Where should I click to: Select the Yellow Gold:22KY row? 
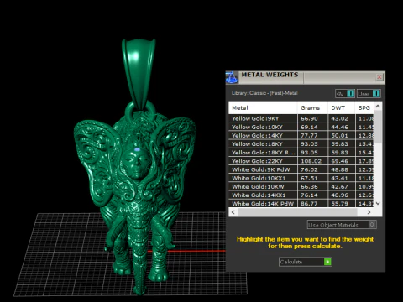tap(301, 161)
